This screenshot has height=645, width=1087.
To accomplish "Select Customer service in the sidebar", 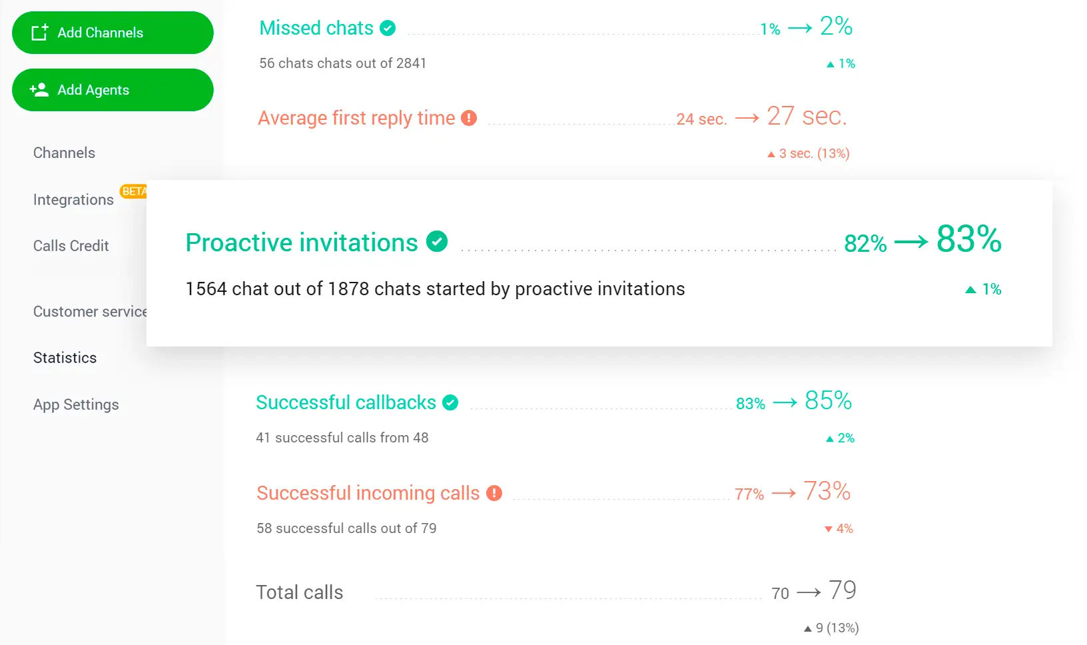I will pyautogui.click(x=89, y=311).
